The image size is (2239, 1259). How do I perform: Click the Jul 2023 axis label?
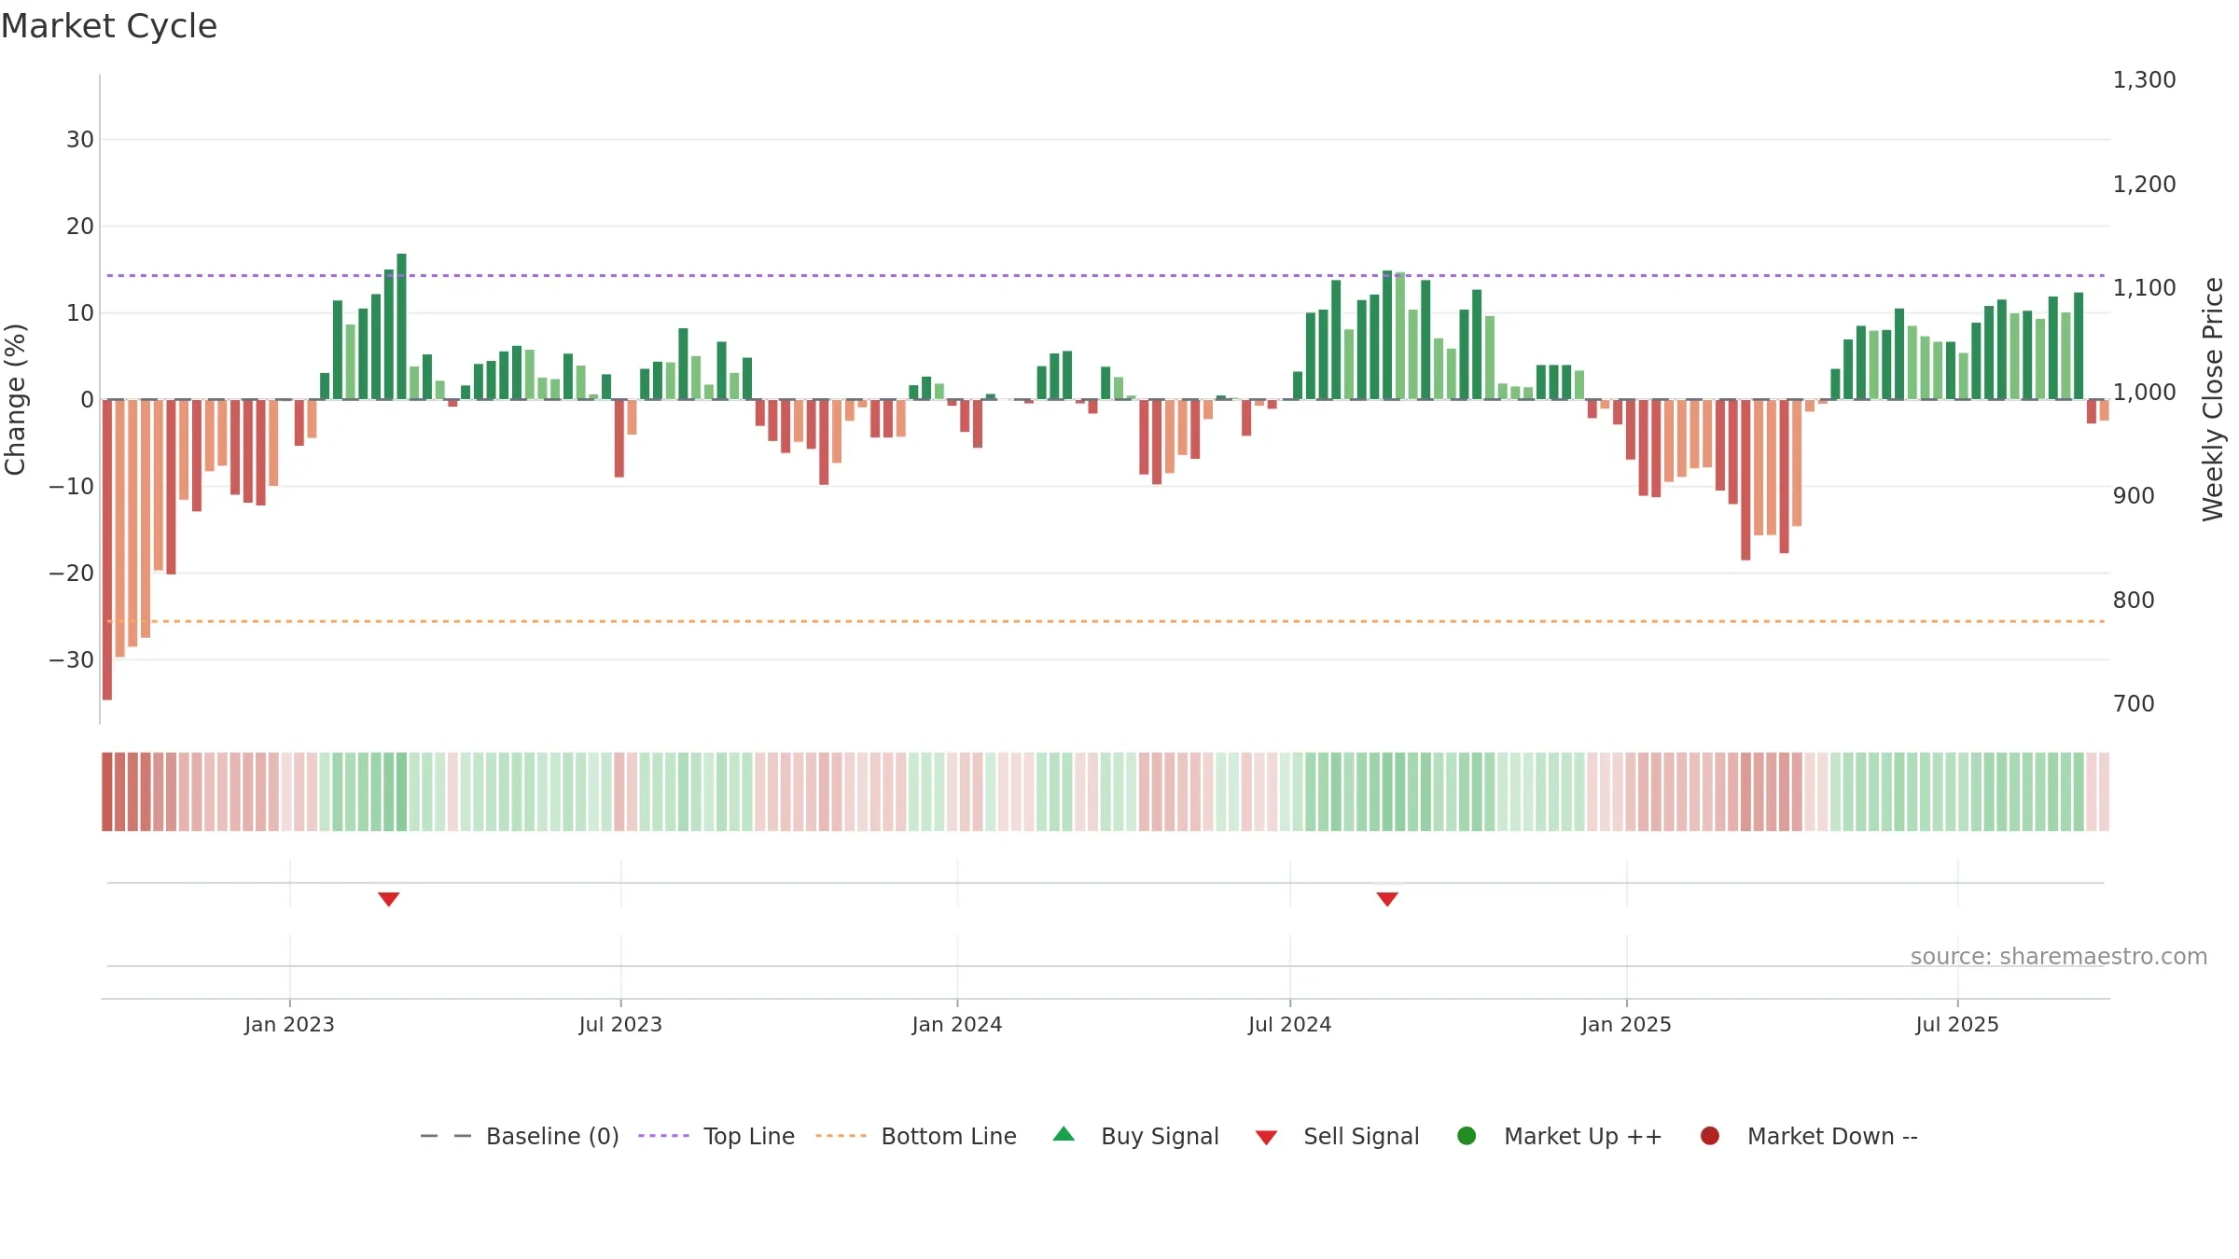[620, 1025]
